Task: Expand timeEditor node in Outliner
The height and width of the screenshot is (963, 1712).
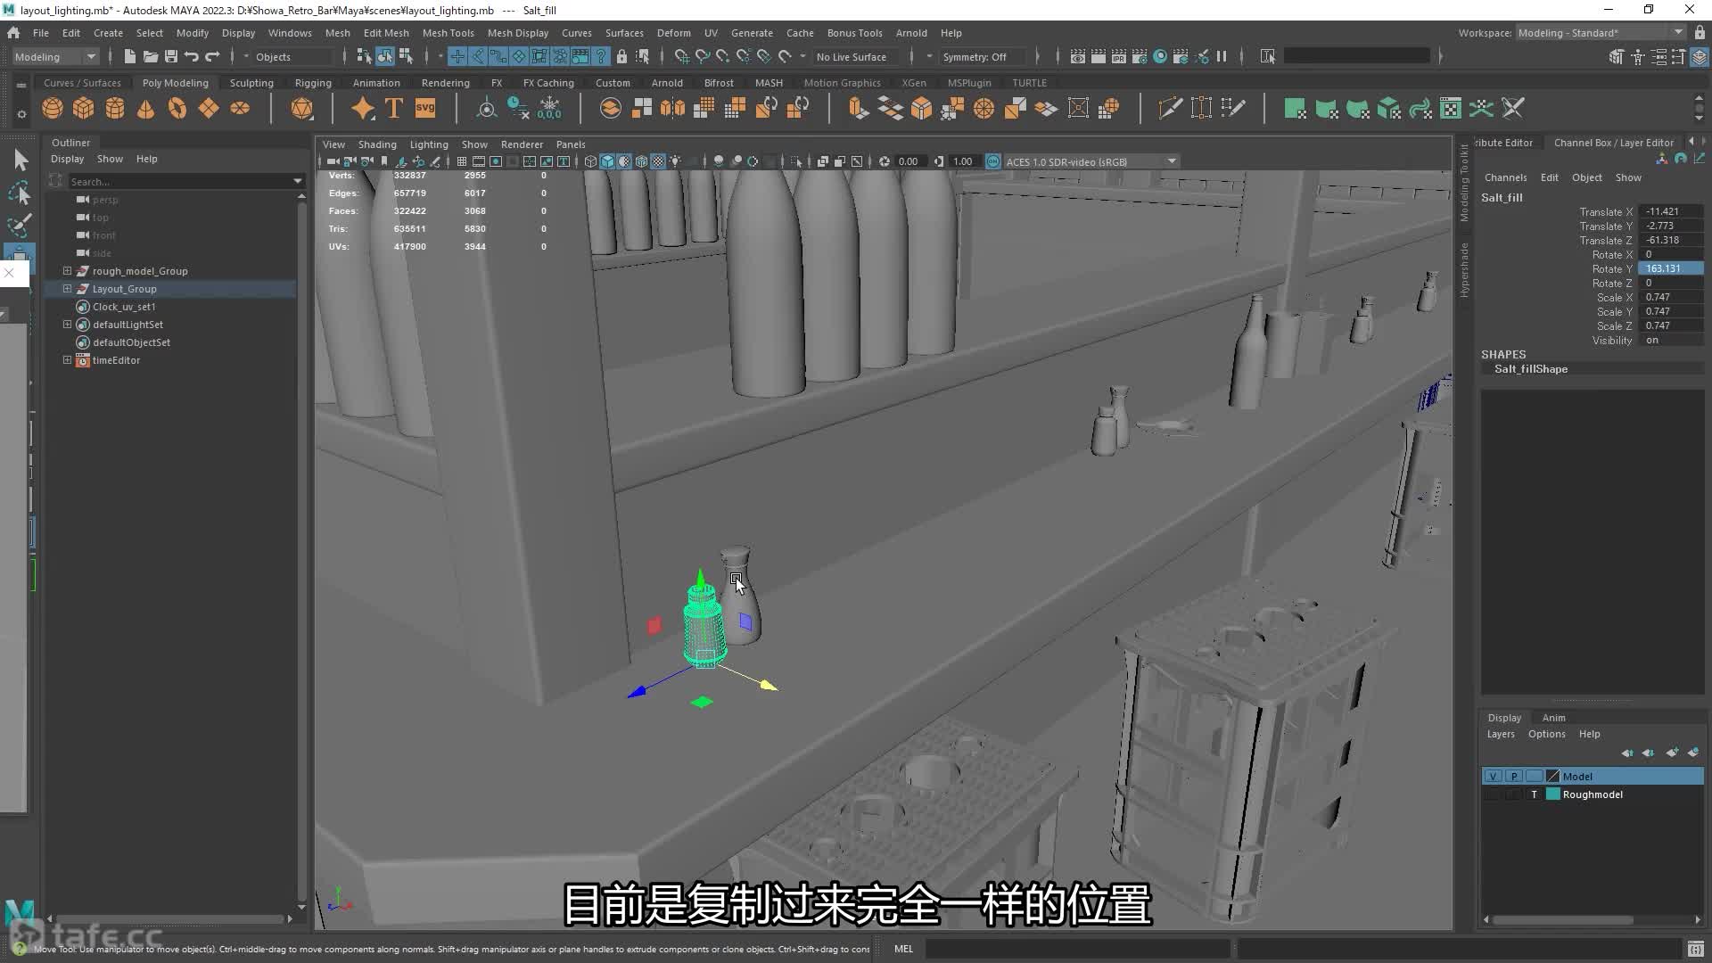Action: [x=67, y=360]
